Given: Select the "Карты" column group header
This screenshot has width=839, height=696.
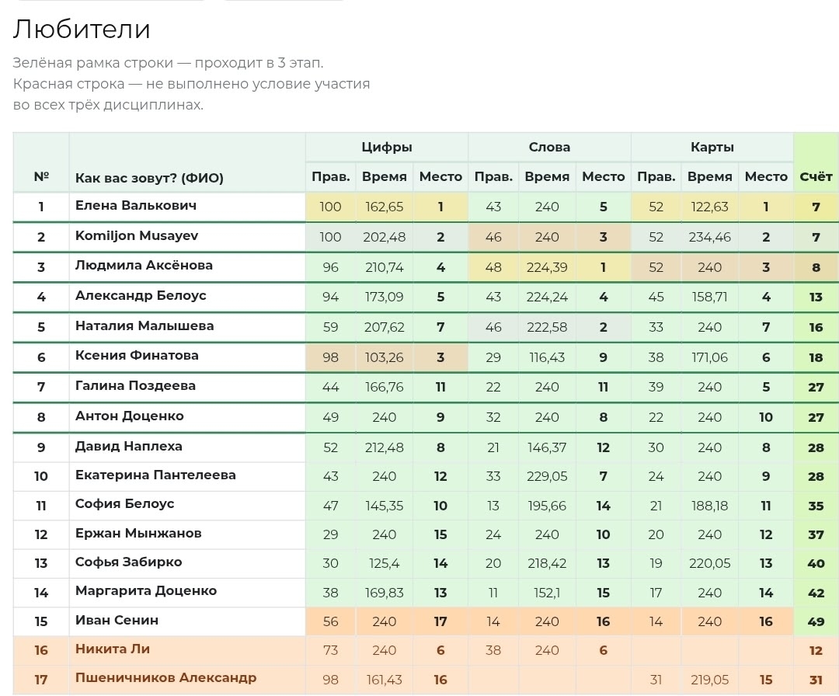Looking at the screenshot, I should [712, 147].
